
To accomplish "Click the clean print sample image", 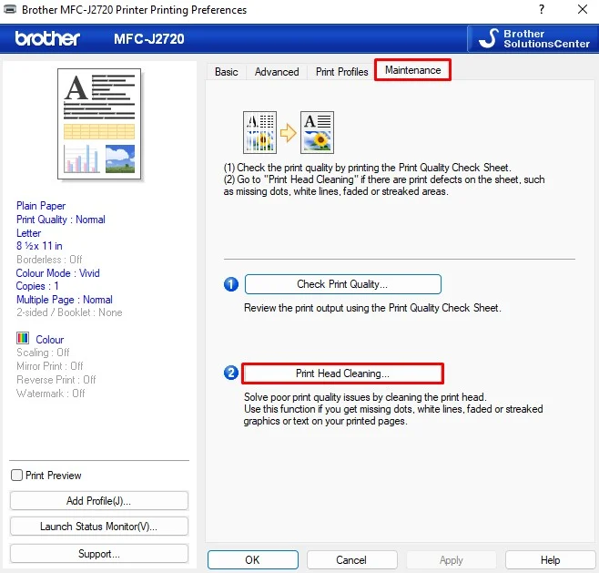I will pos(317,132).
